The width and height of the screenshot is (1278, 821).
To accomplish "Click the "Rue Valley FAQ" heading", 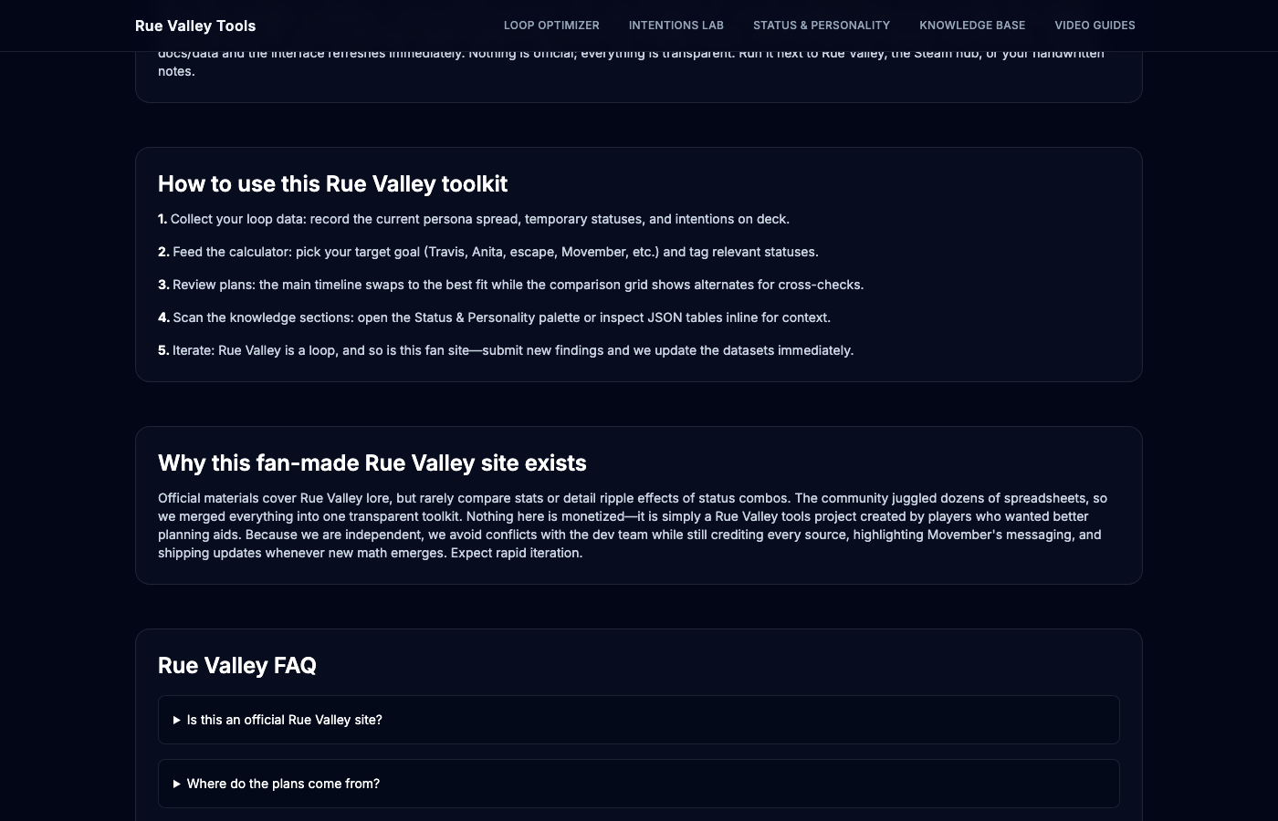I will 237,666.
